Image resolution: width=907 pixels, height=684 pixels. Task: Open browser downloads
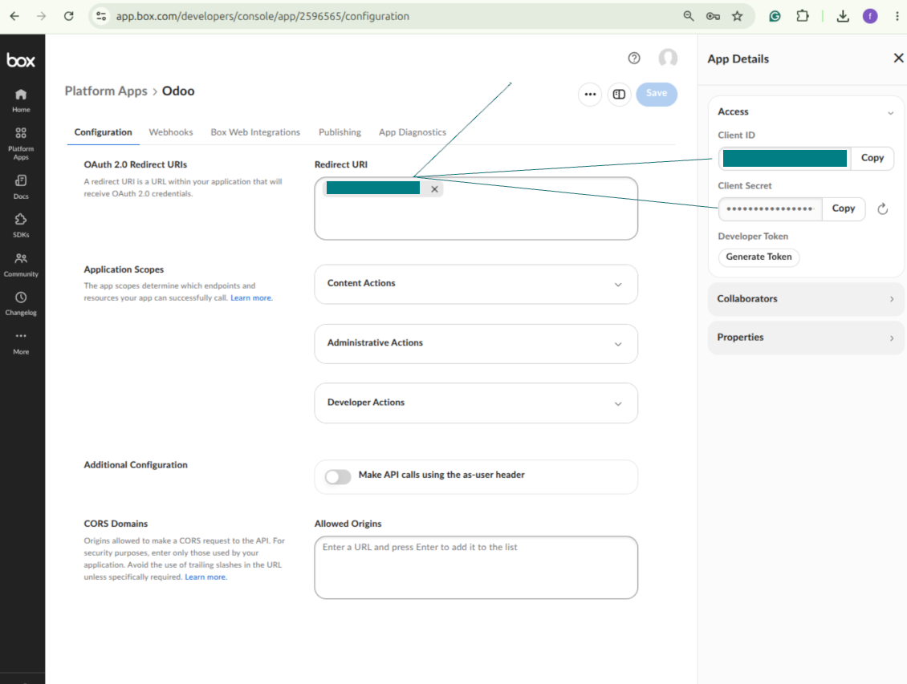(x=843, y=16)
